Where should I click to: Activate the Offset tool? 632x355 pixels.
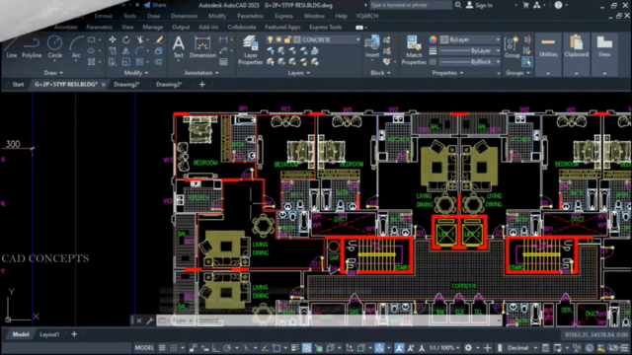pos(159,62)
